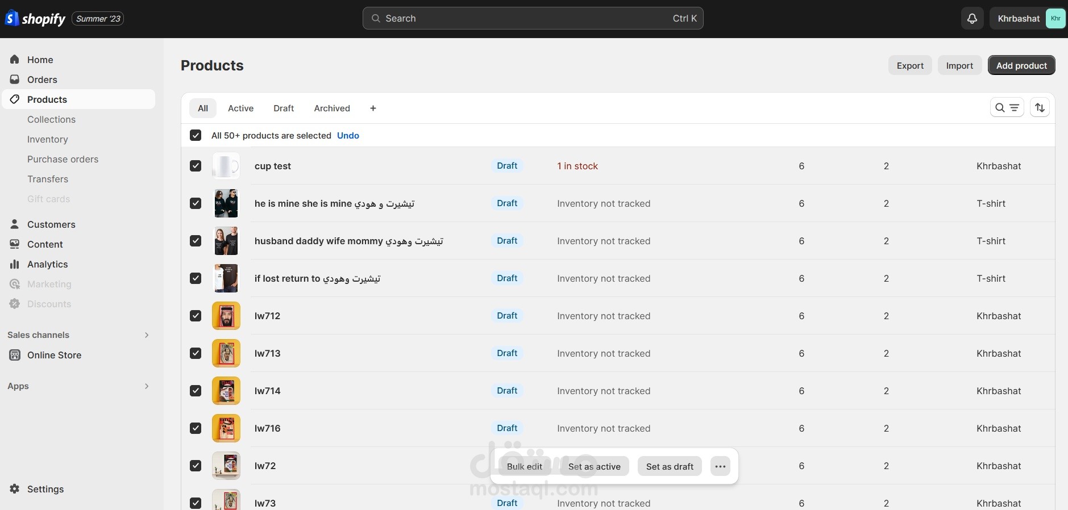Switch to the Archived tab

(x=332, y=108)
